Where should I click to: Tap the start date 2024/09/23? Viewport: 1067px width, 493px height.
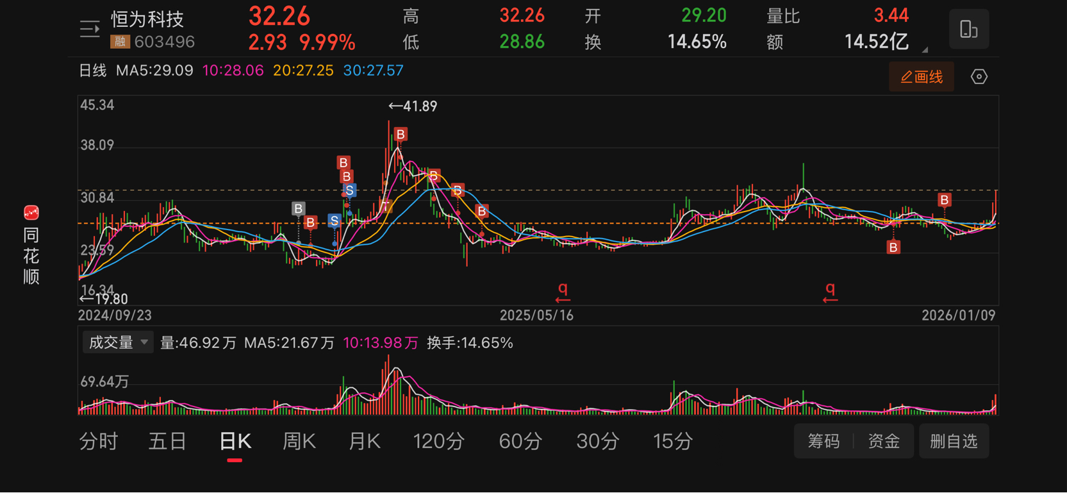115,315
